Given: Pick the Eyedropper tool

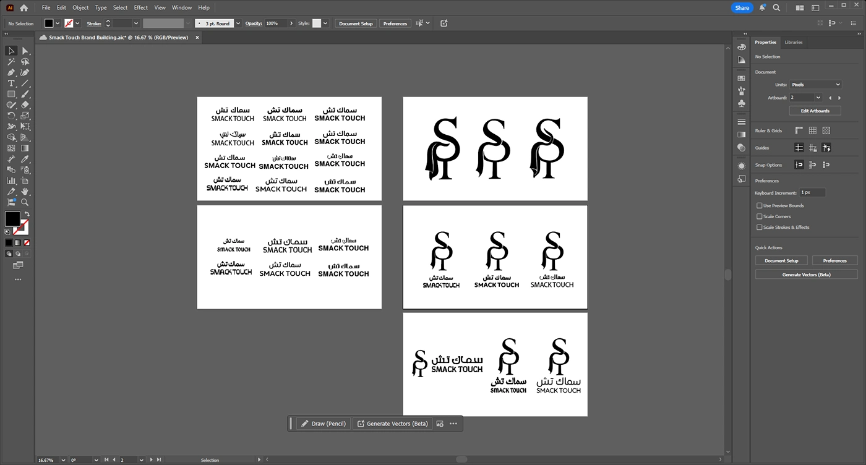Looking at the screenshot, I should point(25,159).
